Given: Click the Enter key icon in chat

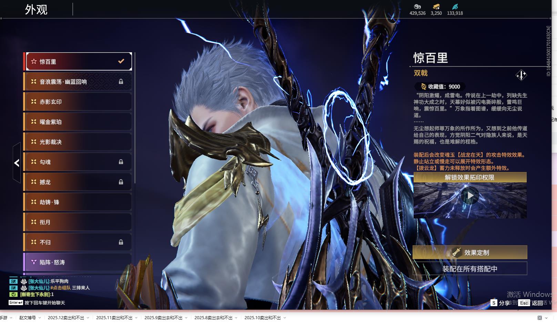Looking at the screenshot, I should (x=16, y=303).
